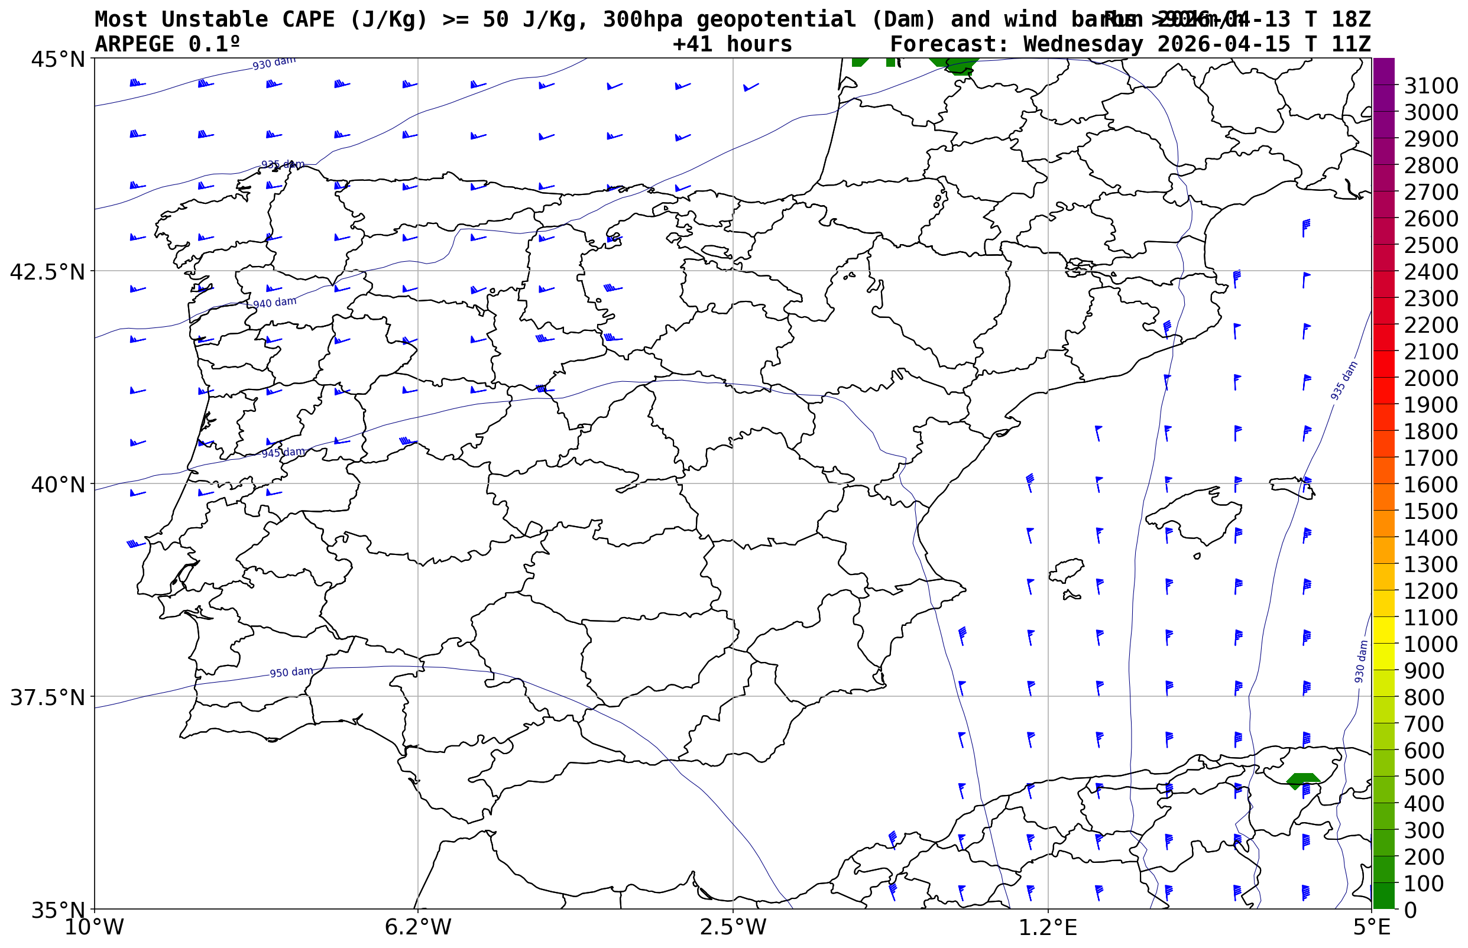
Task: Click the '950 dam' contour label
Action: pos(291,672)
